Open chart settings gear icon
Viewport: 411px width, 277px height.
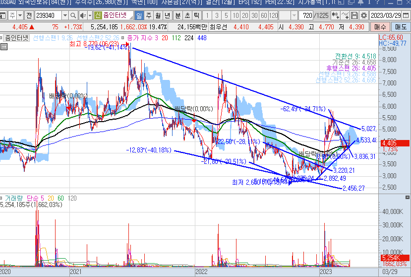(363, 15)
